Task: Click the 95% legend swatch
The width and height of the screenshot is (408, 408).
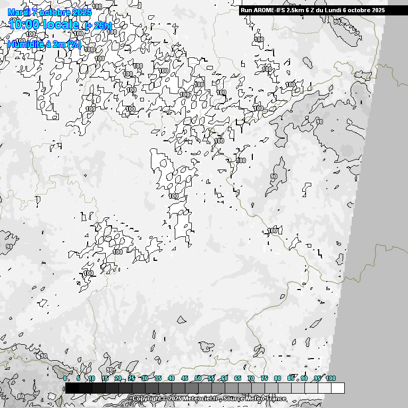Action: click(324, 388)
